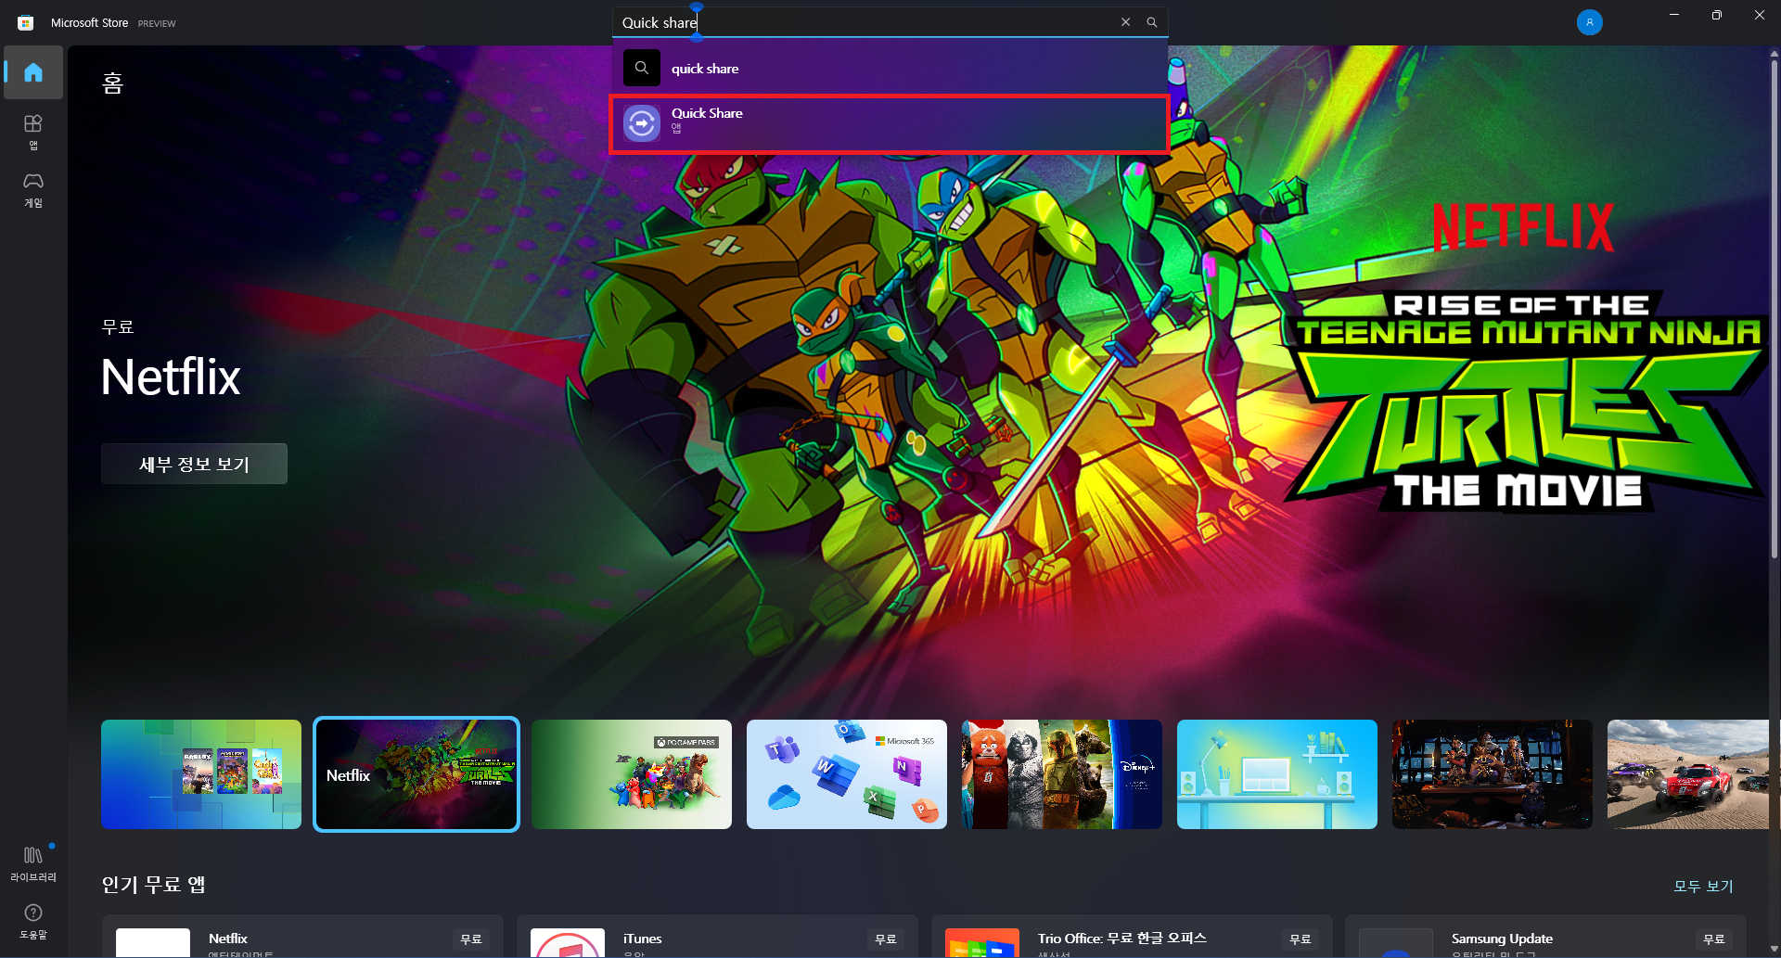Click the Microsoft Store logo icon

[26, 22]
